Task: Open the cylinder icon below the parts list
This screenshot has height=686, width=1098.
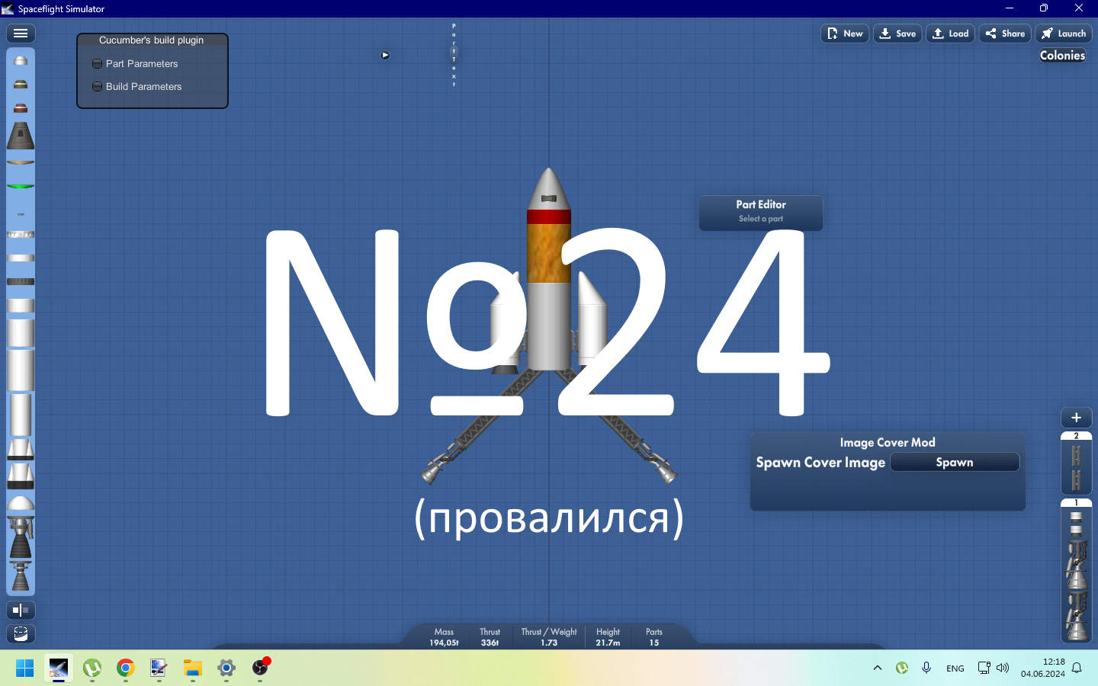Action: coord(21,633)
